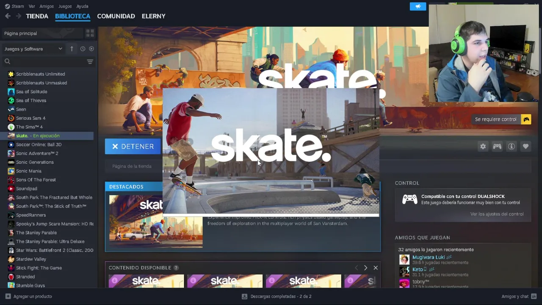Select Scribblenauts Unlimited in the game list
The image size is (542, 305).
tap(40, 74)
